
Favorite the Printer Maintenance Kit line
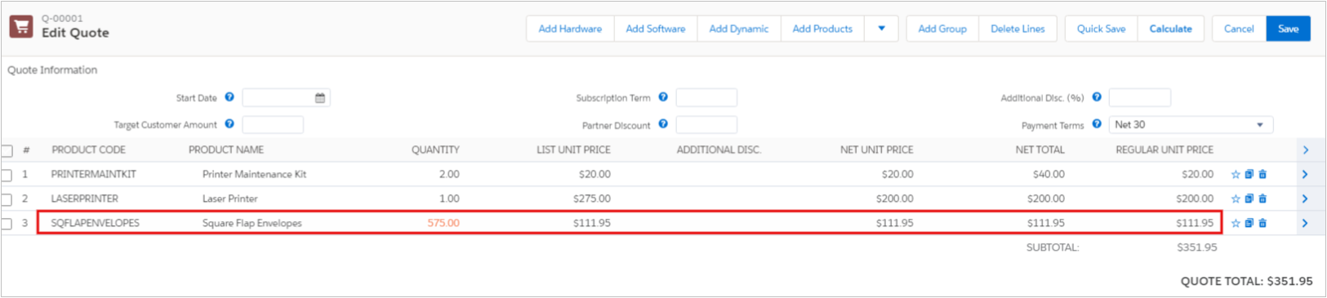click(1236, 175)
